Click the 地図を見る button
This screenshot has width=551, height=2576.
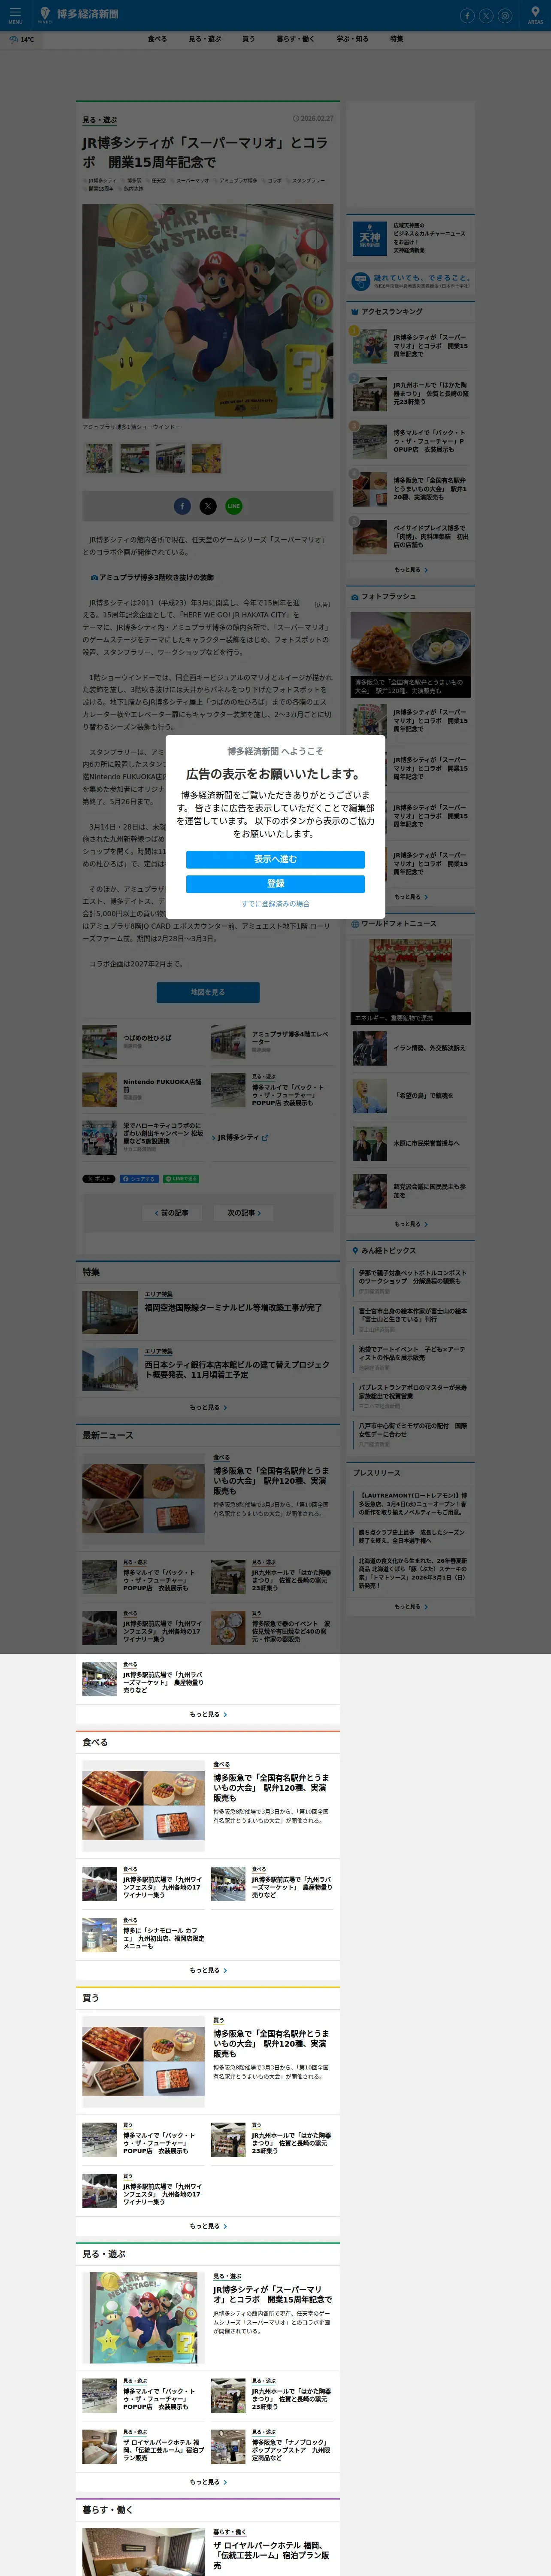(x=208, y=992)
